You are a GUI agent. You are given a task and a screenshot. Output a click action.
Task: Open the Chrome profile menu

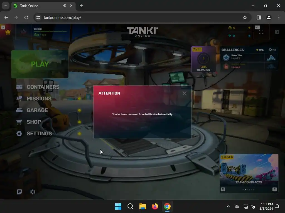pyautogui.click(x=269, y=17)
